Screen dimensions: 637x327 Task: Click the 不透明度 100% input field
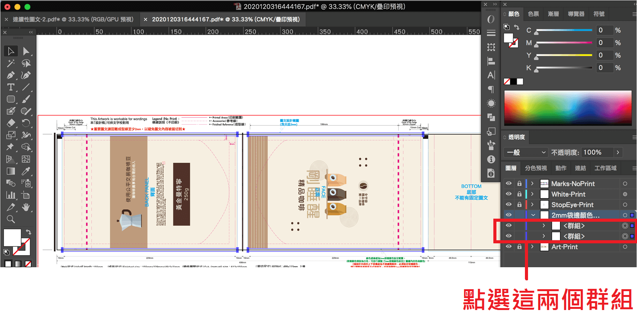coord(597,152)
